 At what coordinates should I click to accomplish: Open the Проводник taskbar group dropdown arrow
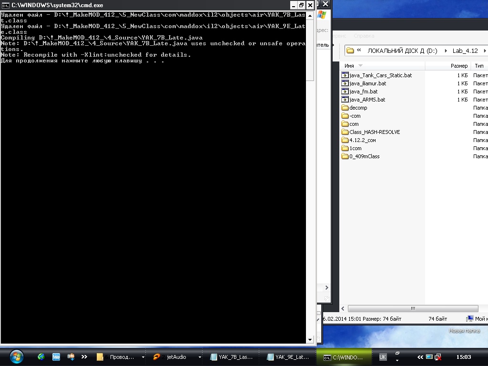click(x=143, y=357)
